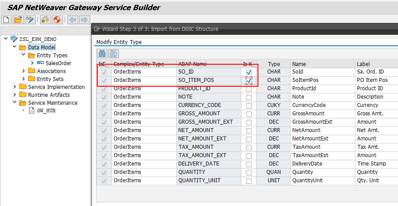Expand the Runtime Artifacts node
Image resolution: width=398 pixels, height=206 pixels.
[x=15, y=95]
